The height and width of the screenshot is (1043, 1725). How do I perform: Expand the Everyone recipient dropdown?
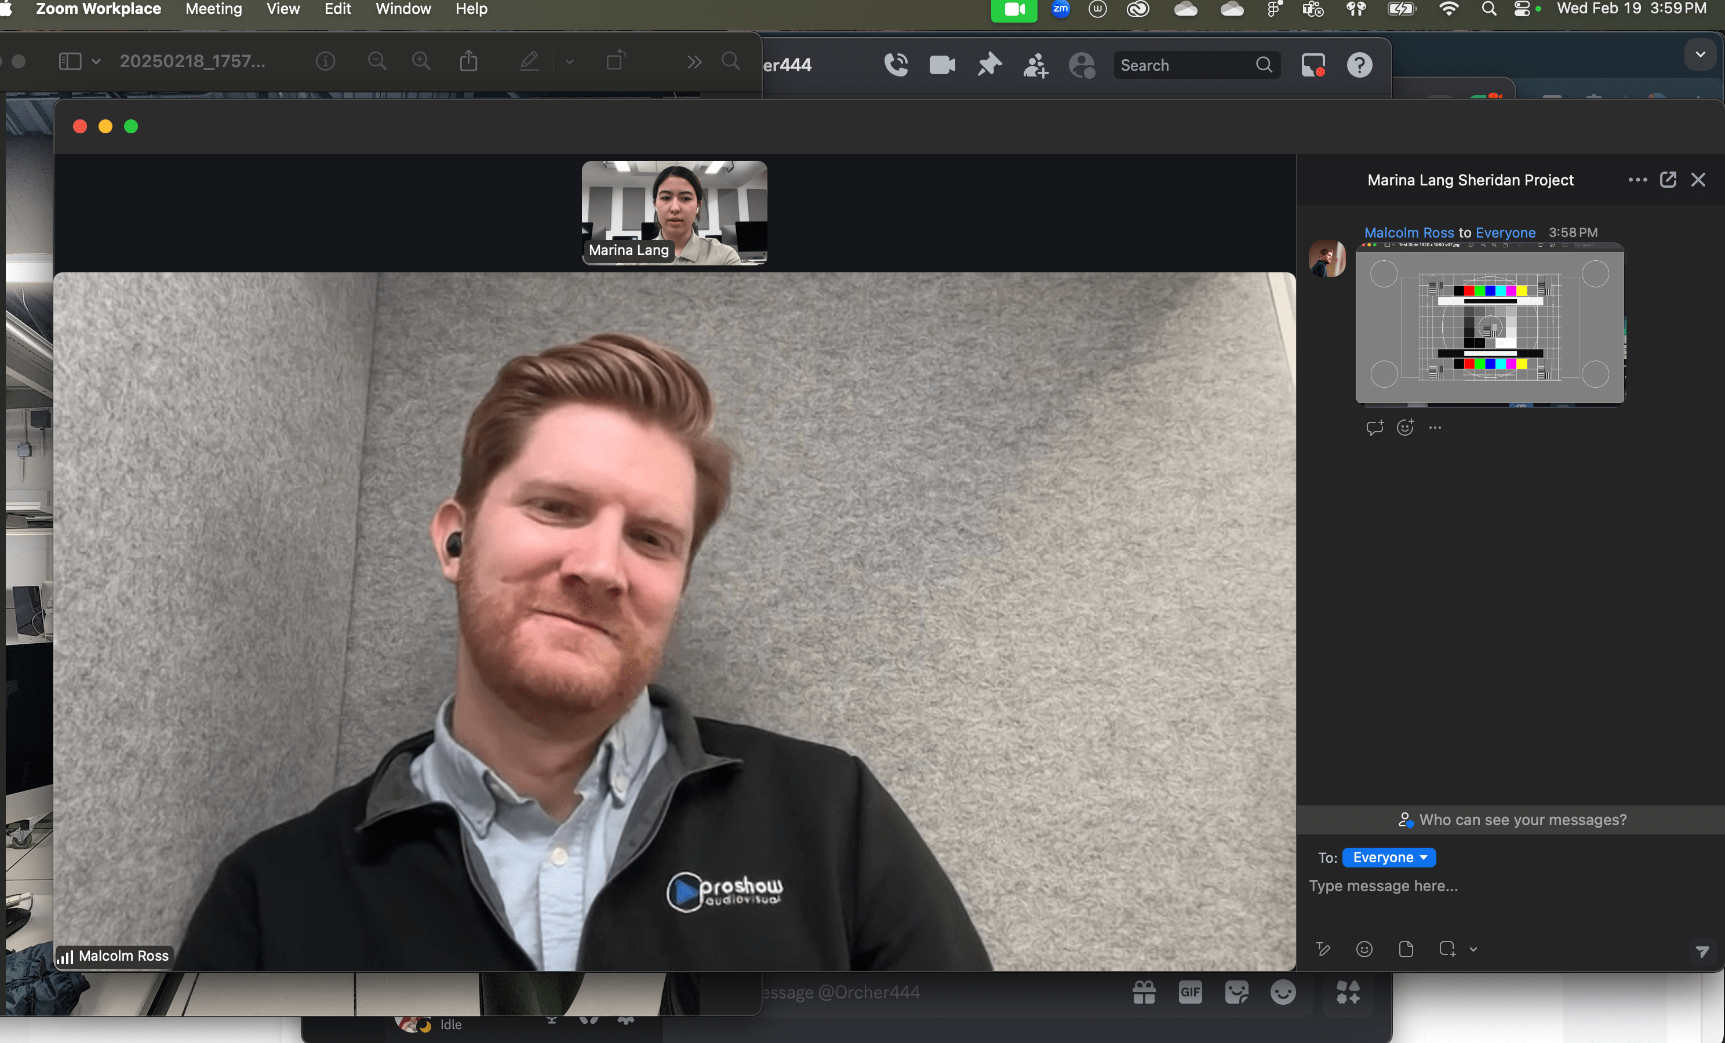click(1388, 858)
